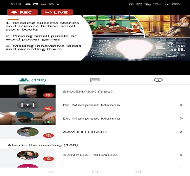Screen dimensions: 190x176
Task: Tap the shared presentation slide
Action: 95,38
